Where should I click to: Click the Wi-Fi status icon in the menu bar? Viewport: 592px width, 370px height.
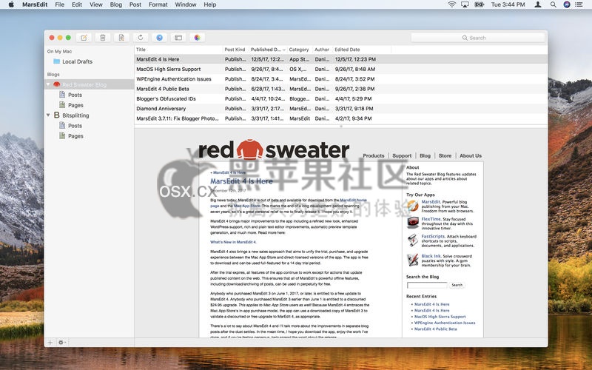(x=451, y=4)
